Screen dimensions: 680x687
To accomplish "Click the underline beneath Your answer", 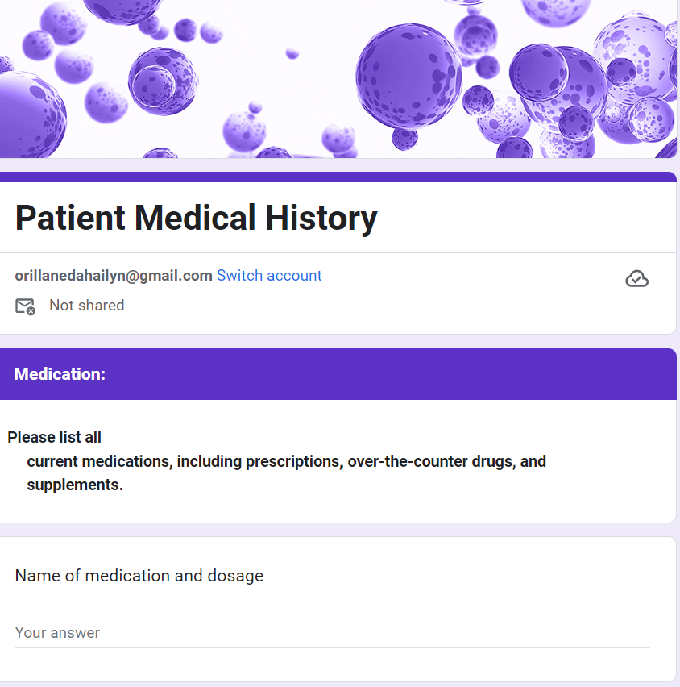I will (x=332, y=647).
